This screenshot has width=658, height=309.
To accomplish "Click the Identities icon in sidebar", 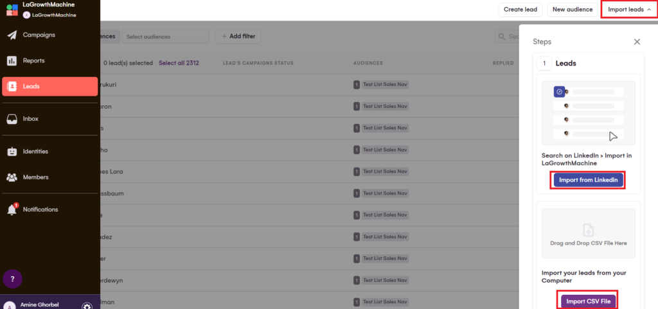I will 12,152.
